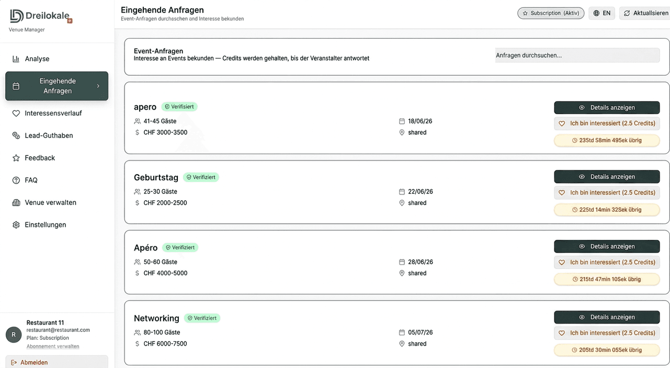Click the restaurant@restaurant.com email text

(x=58, y=330)
